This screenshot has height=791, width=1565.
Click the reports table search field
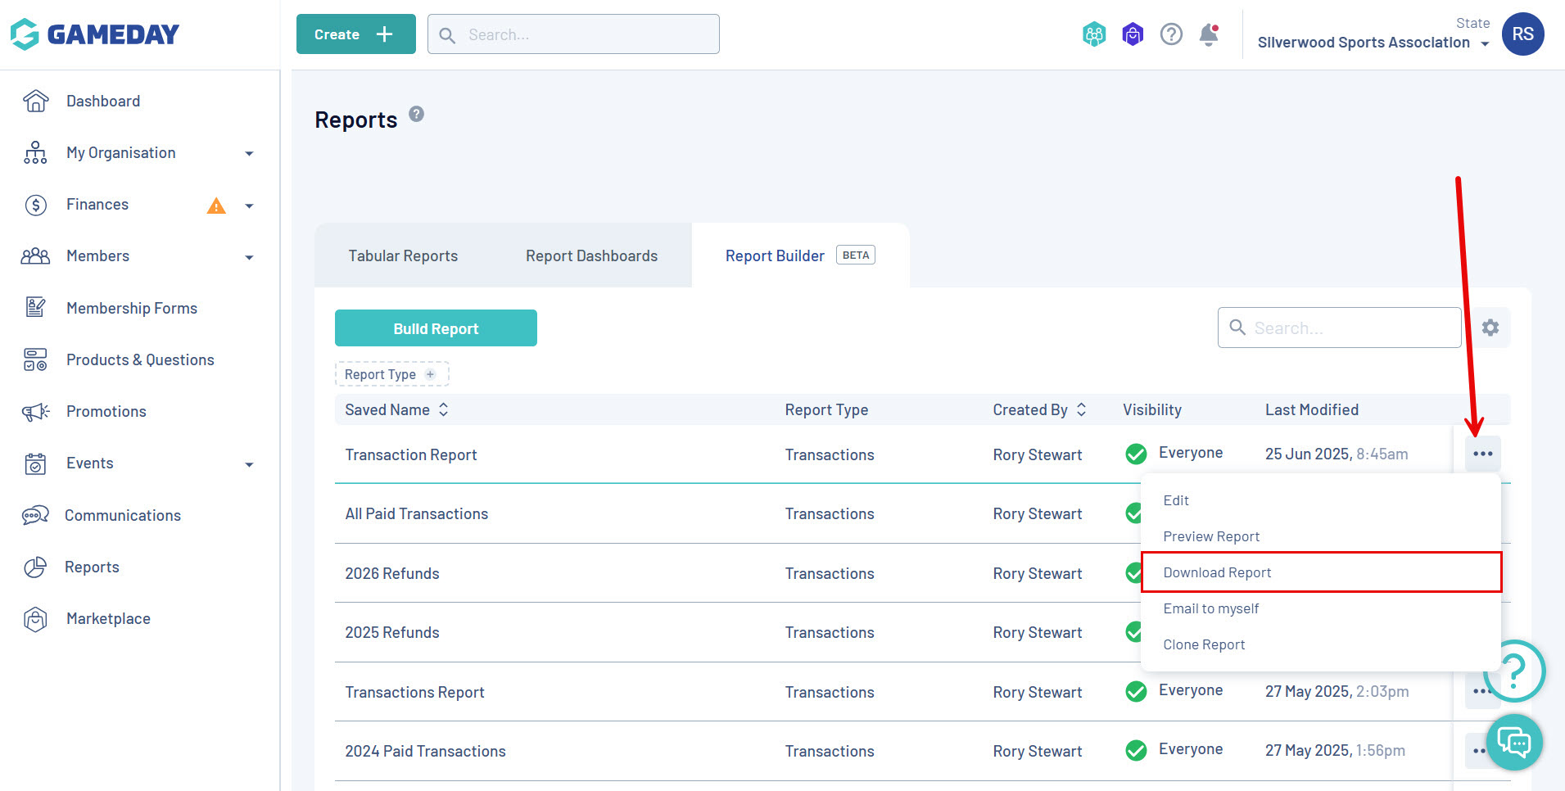click(1339, 328)
